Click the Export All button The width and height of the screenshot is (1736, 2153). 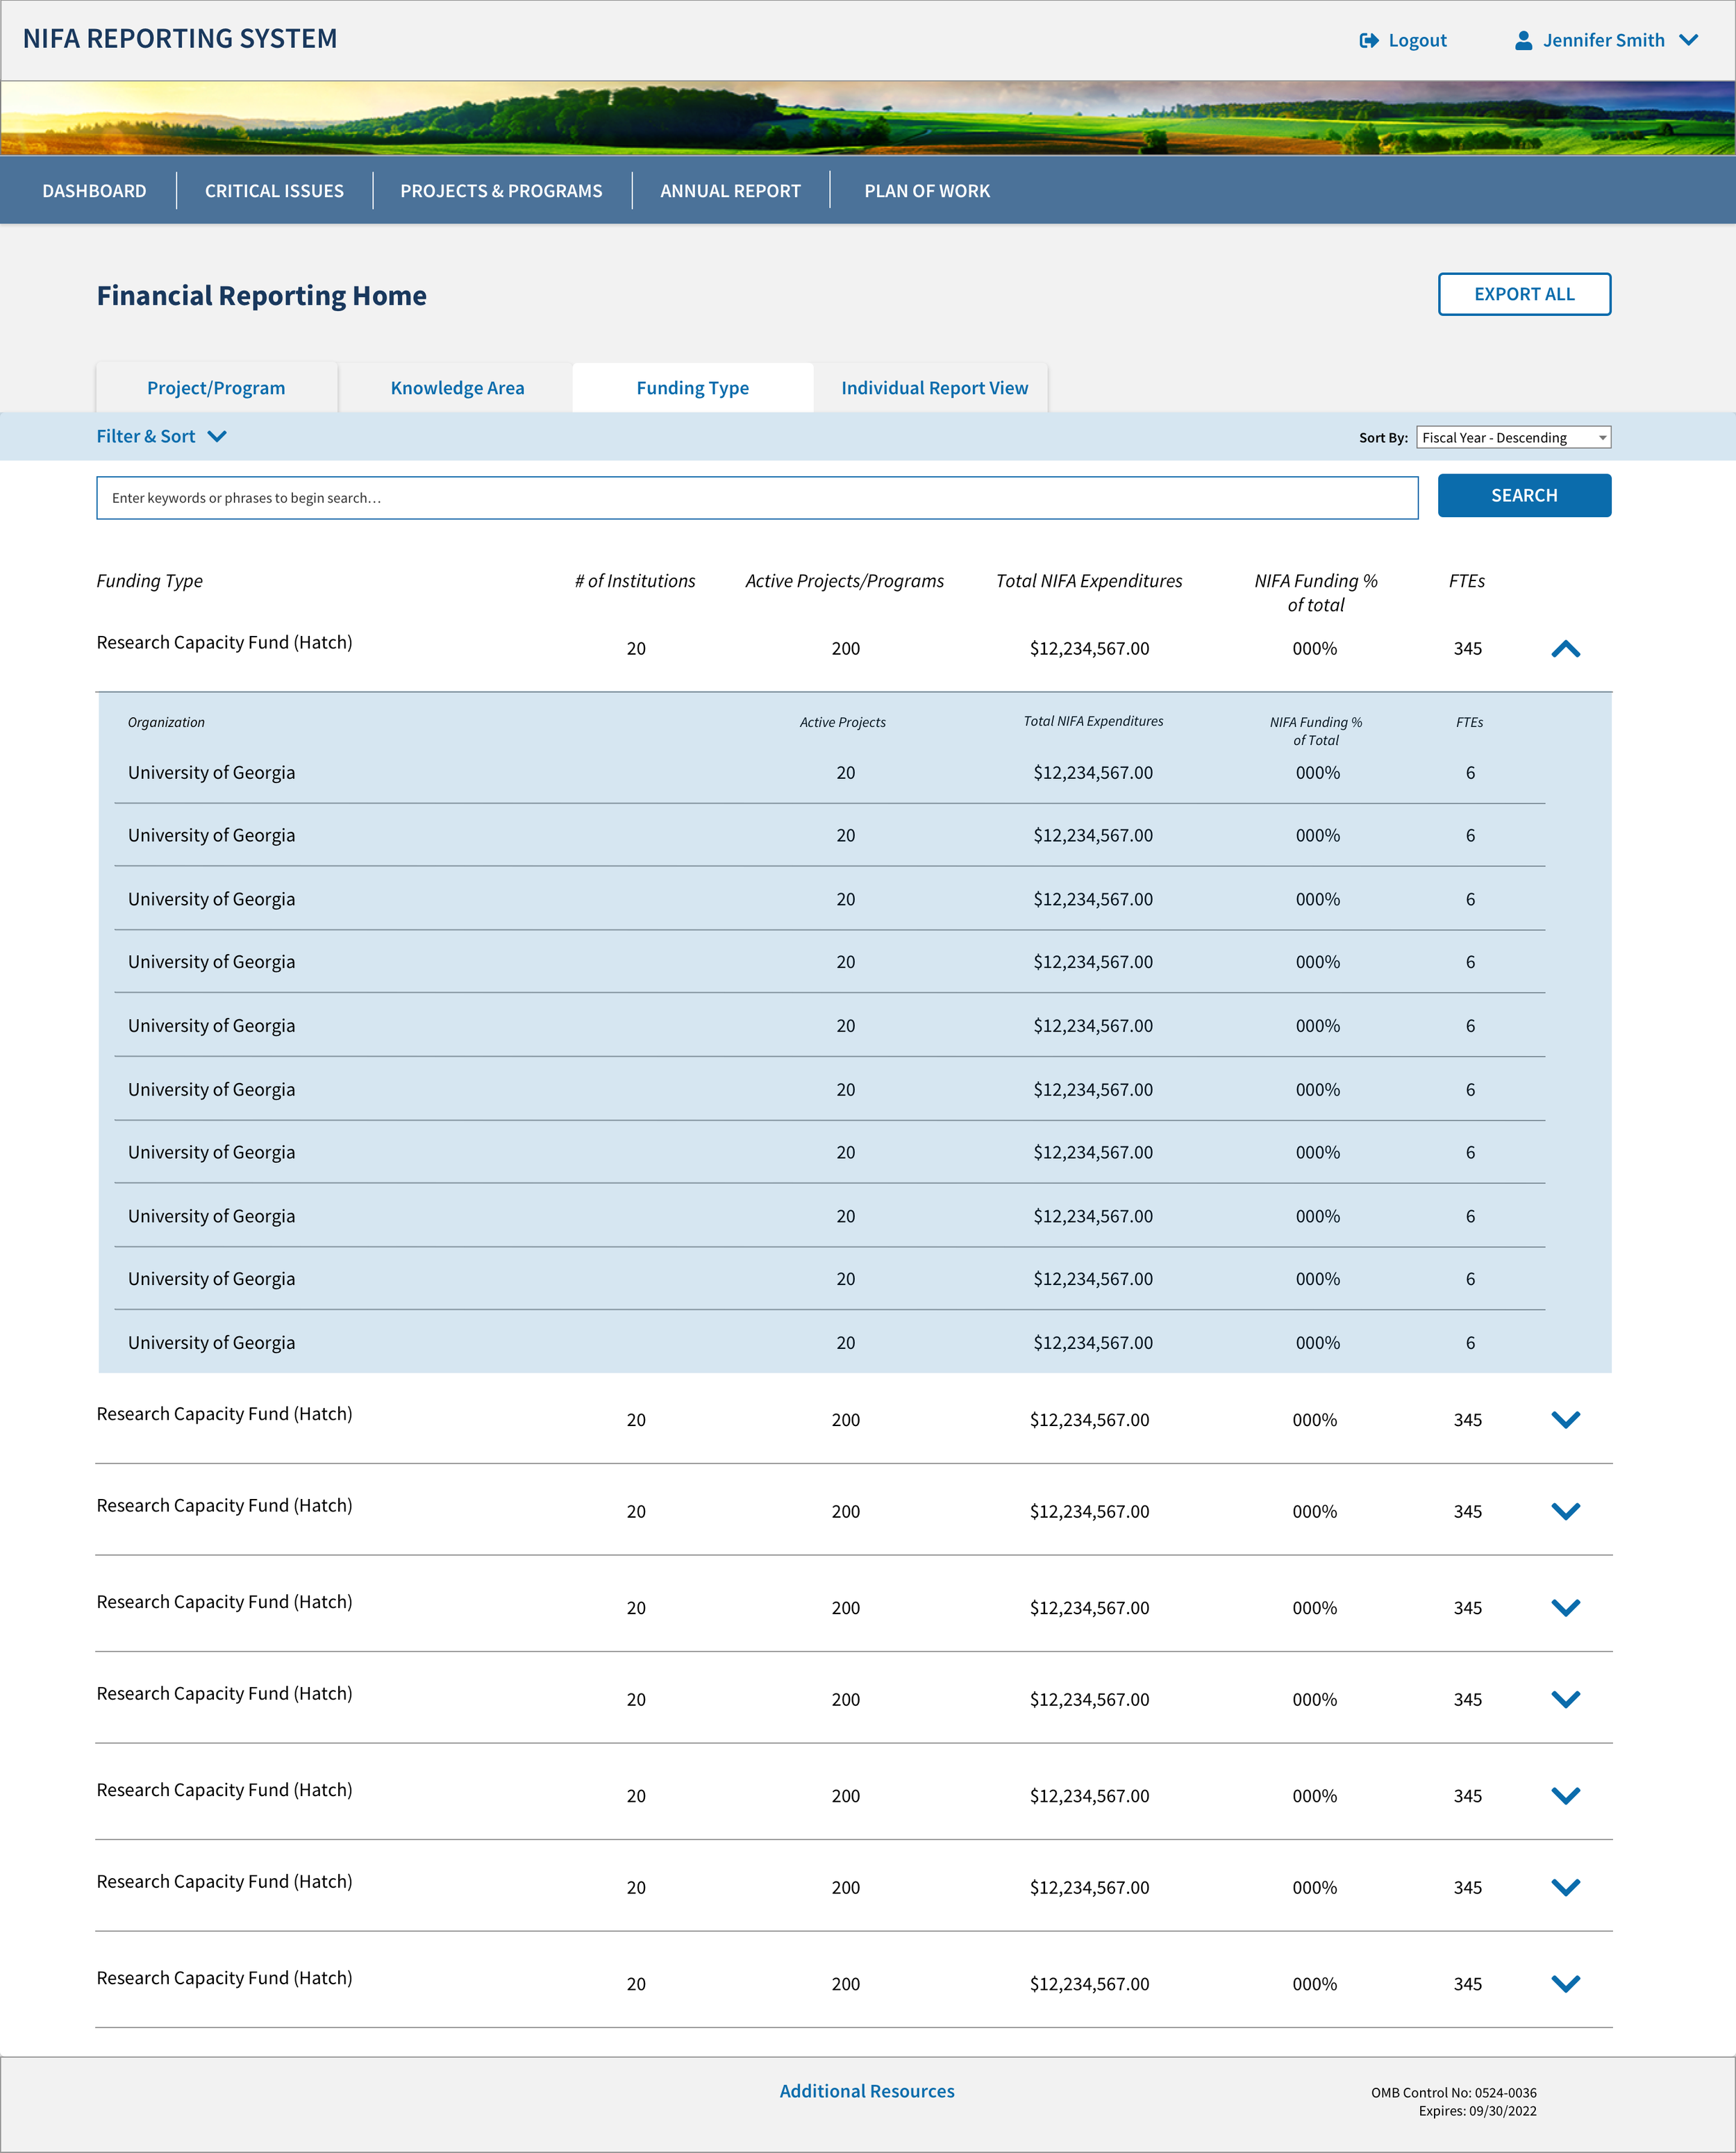click(x=1523, y=294)
